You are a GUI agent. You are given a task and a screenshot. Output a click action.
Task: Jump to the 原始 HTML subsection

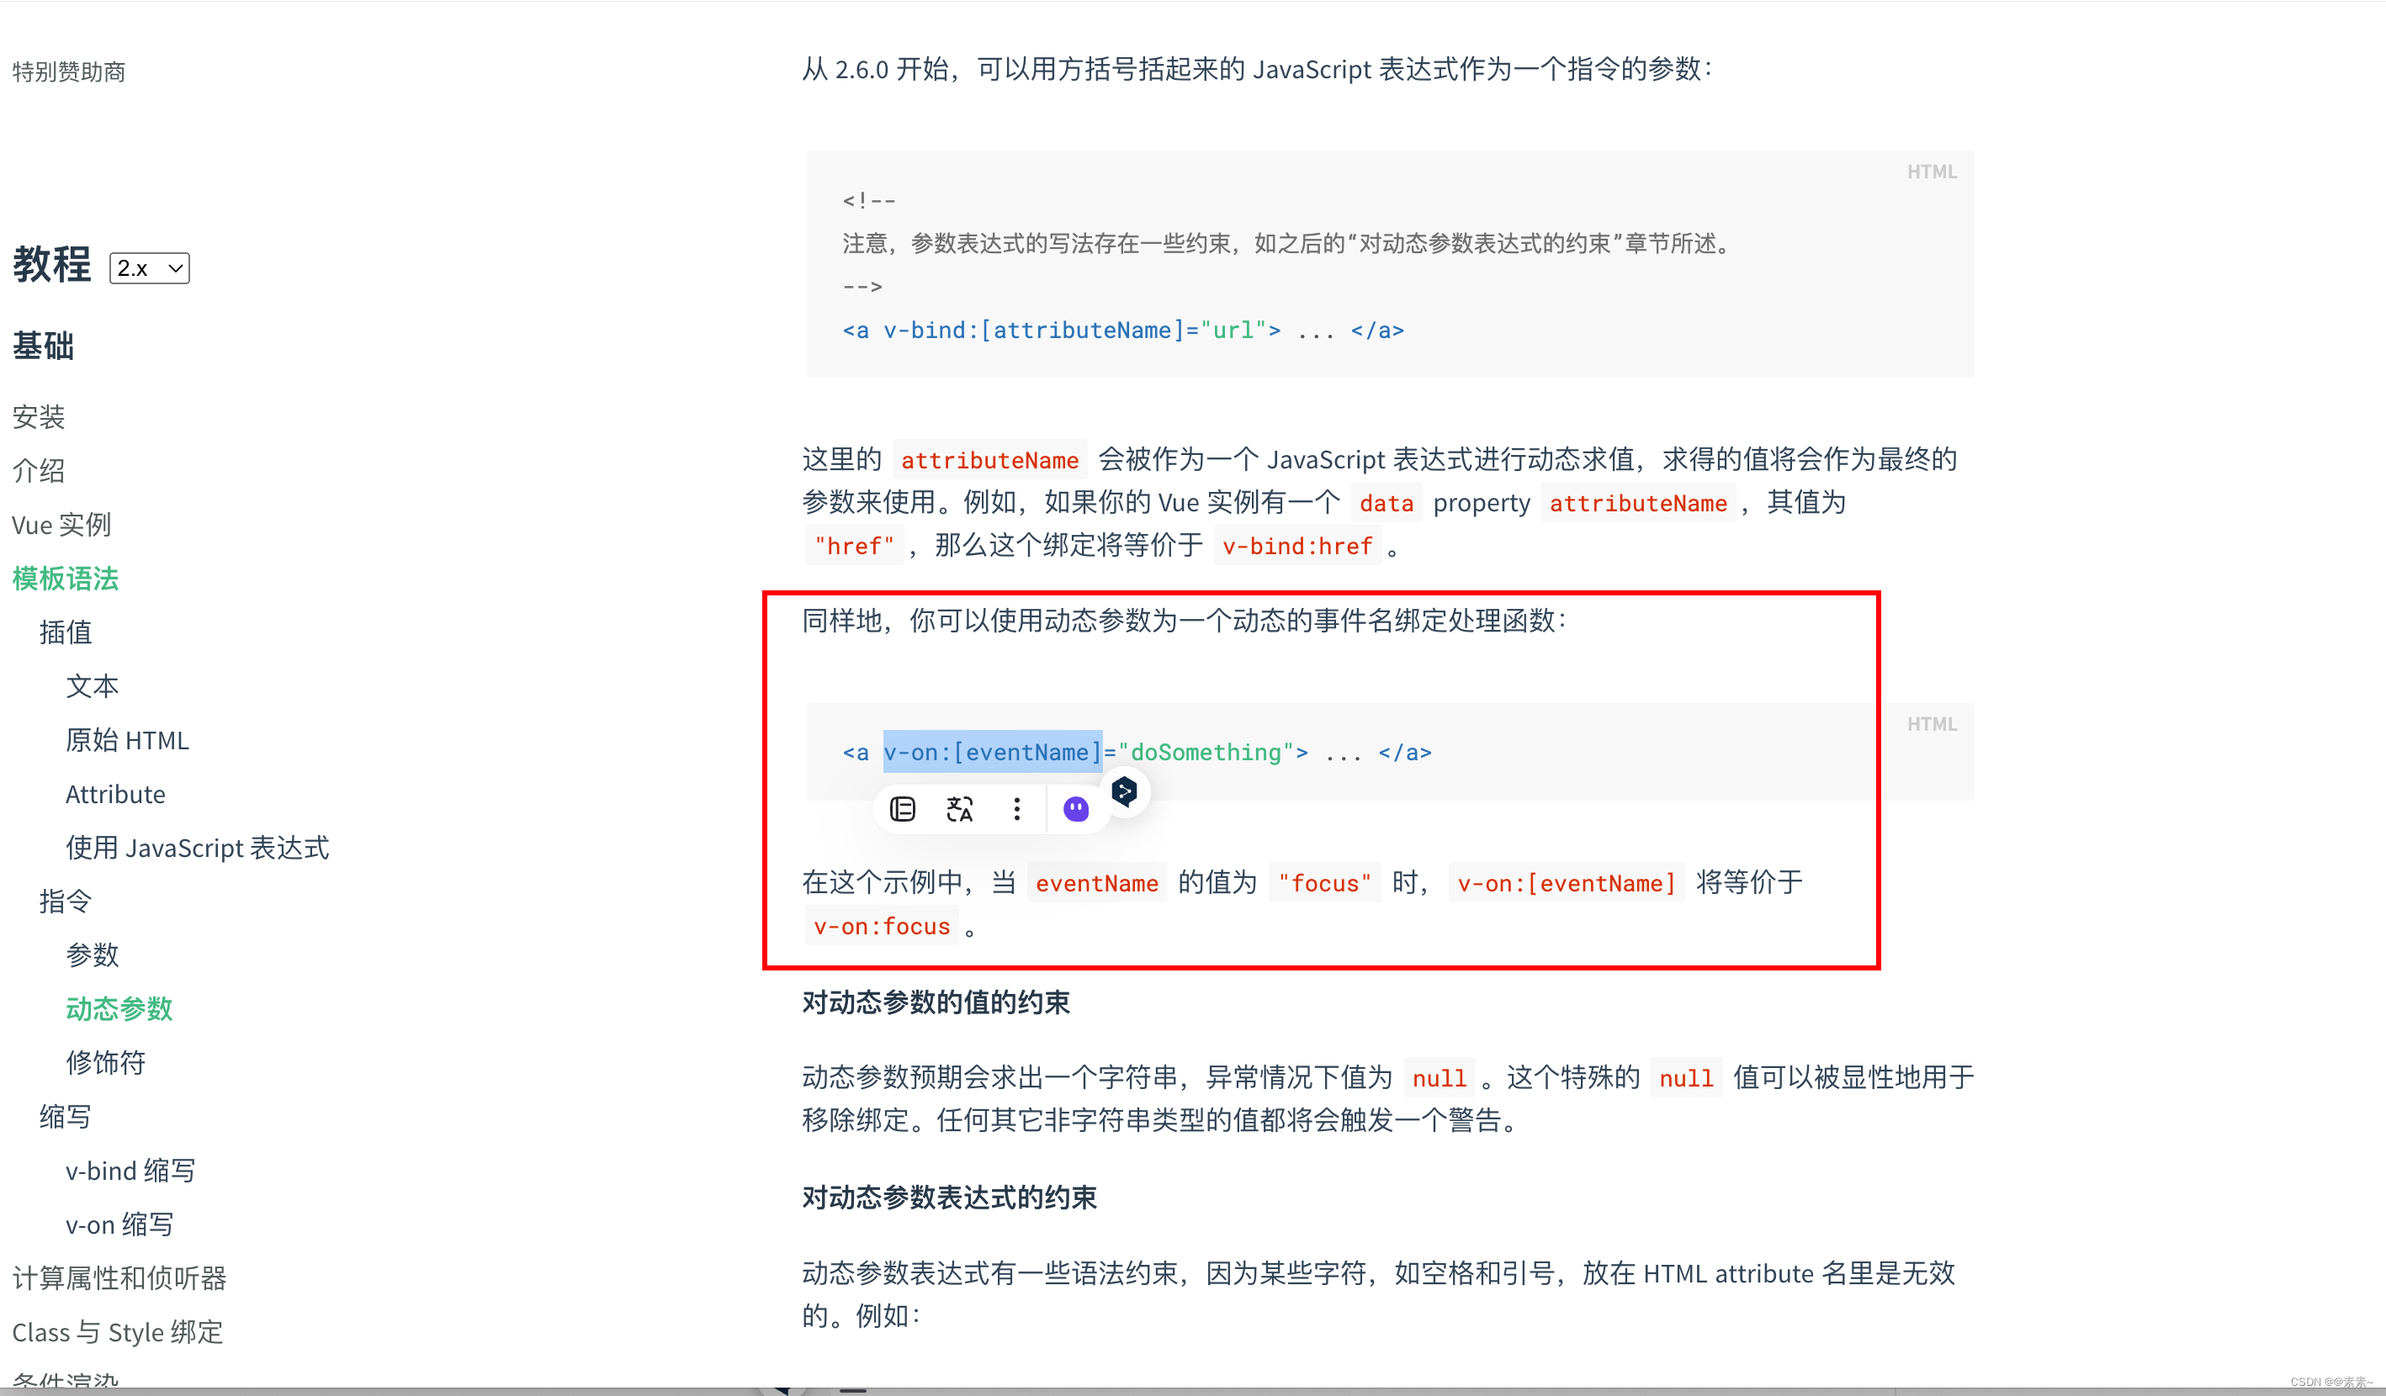(128, 740)
